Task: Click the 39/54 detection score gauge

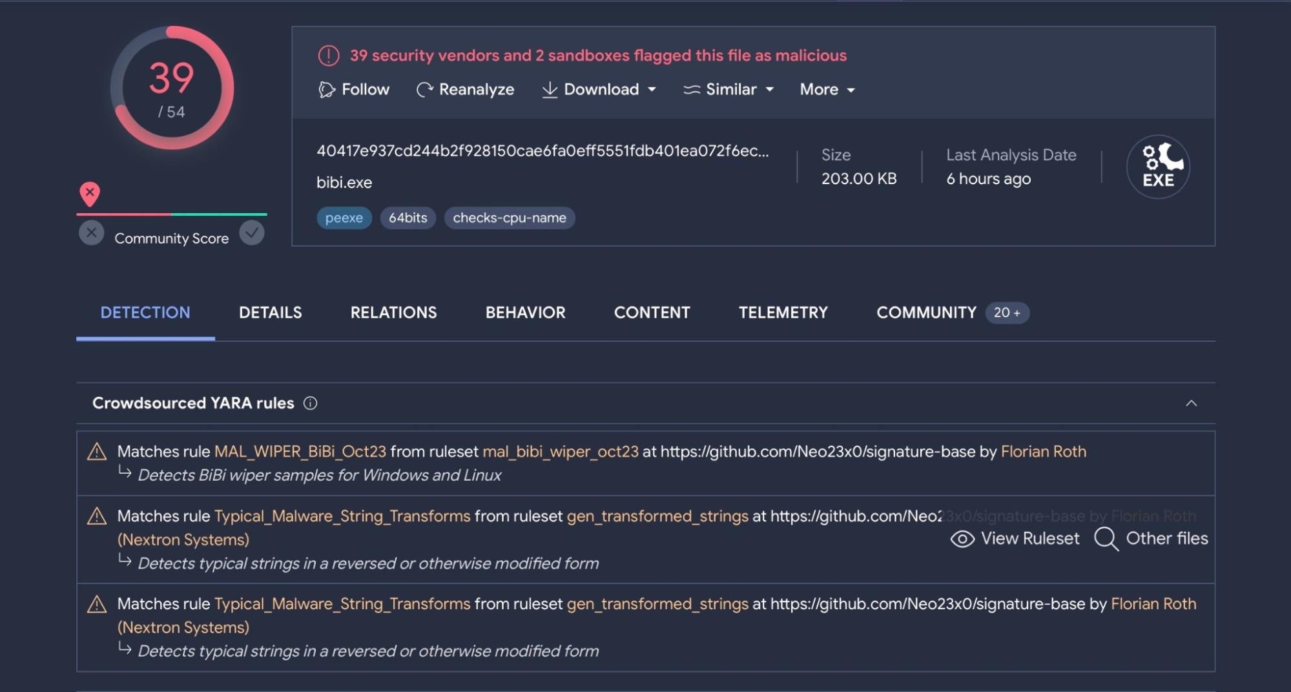Action: coord(172,88)
